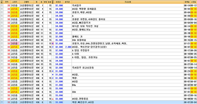Viewport: 197px width, 104px height.
Task: Select the 07-21 등록일 cell
Action: tap(187, 43)
